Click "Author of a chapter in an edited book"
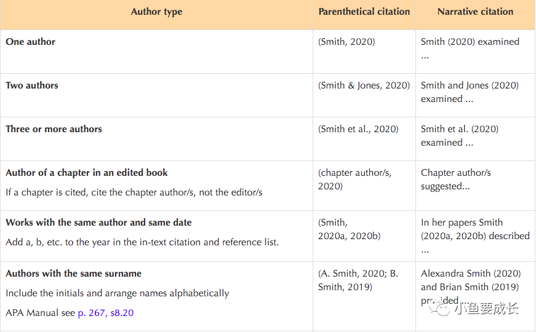This screenshot has height=332, width=536. coord(87,173)
